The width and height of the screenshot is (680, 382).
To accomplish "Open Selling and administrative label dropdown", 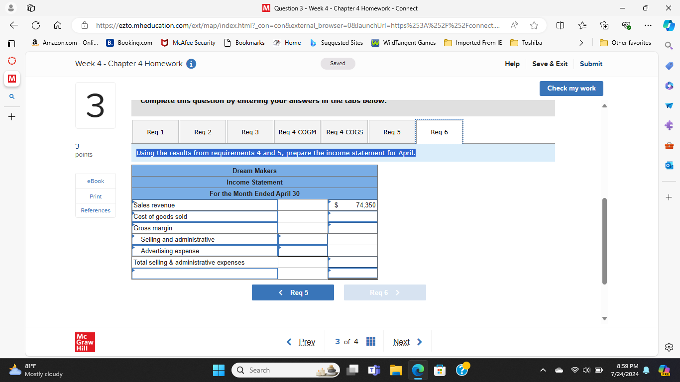I will [205, 239].
